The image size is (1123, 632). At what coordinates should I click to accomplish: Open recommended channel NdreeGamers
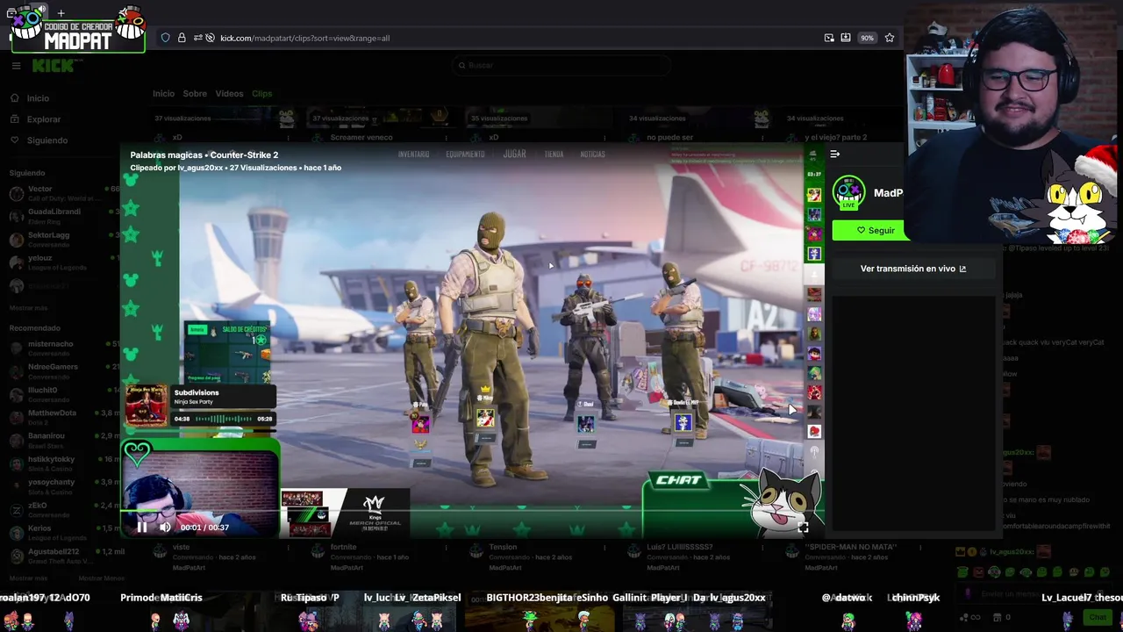coord(63,370)
